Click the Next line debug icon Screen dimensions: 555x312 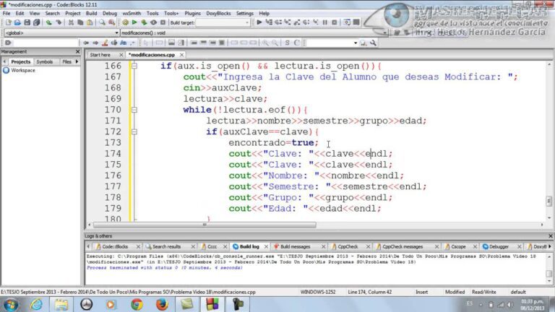pos(278,22)
